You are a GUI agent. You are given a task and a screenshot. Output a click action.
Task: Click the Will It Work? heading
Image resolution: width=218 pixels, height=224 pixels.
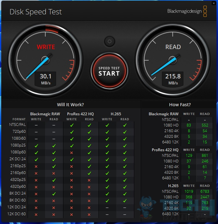[71, 105]
